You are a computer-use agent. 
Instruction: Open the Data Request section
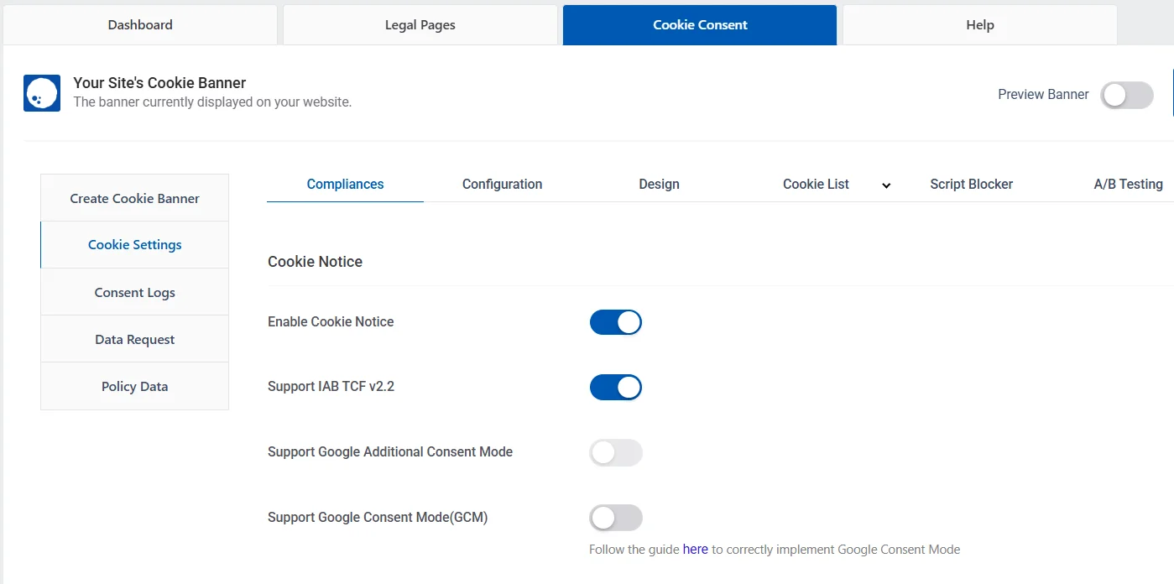[134, 339]
